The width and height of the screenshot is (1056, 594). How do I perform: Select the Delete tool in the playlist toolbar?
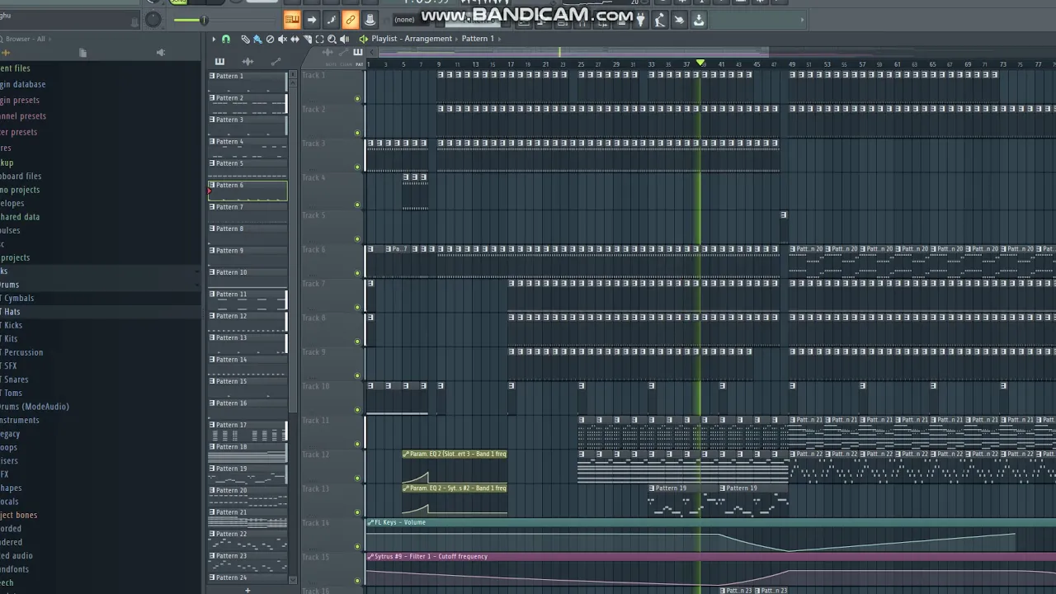click(x=270, y=39)
